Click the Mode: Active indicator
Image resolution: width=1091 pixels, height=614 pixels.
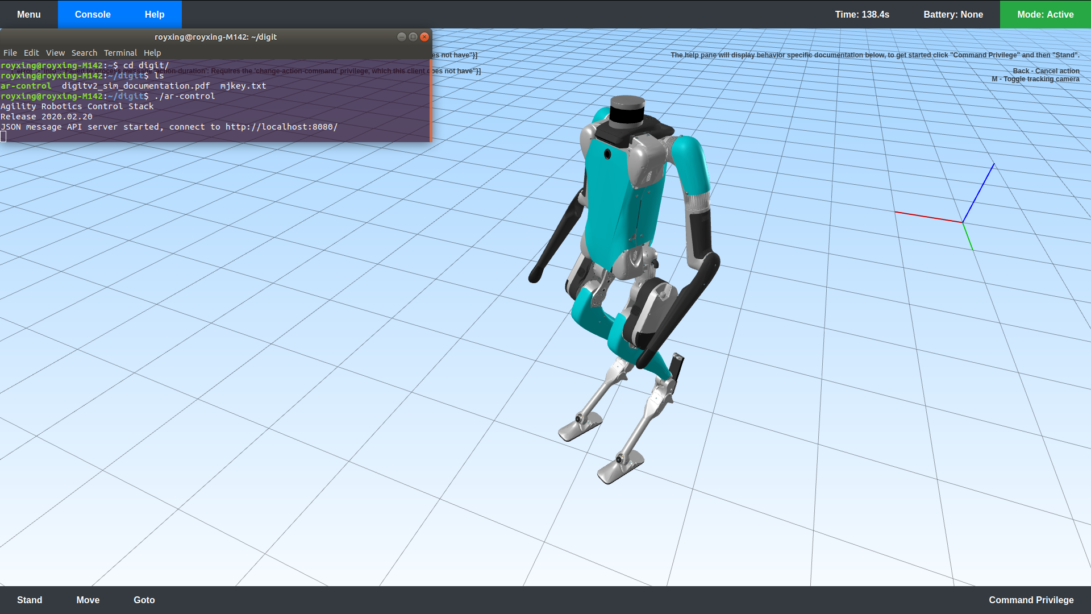tap(1045, 14)
